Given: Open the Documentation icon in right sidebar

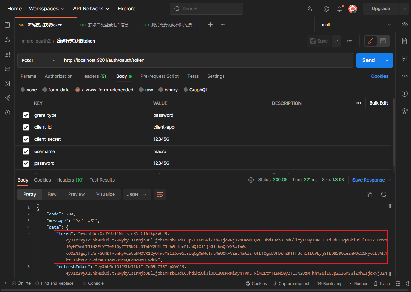Looking at the screenshot, I should tap(404, 41).
